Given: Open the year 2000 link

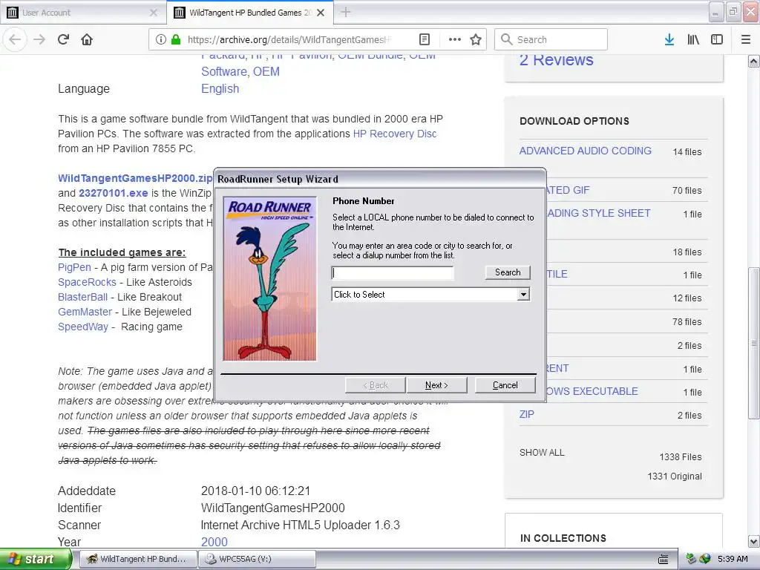Looking at the screenshot, I should click(x=214, y=542).
